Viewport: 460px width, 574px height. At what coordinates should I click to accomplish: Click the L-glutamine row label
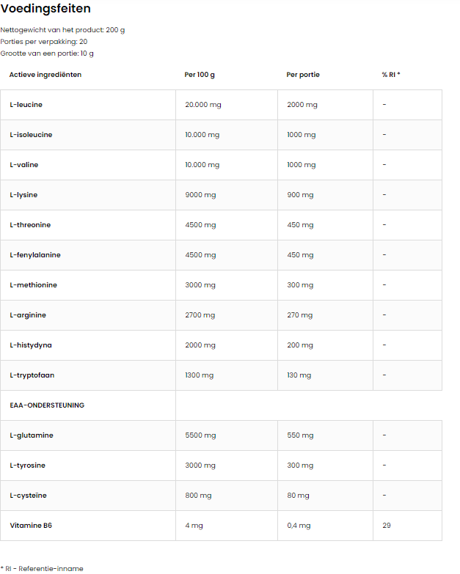tap(32, 435)
